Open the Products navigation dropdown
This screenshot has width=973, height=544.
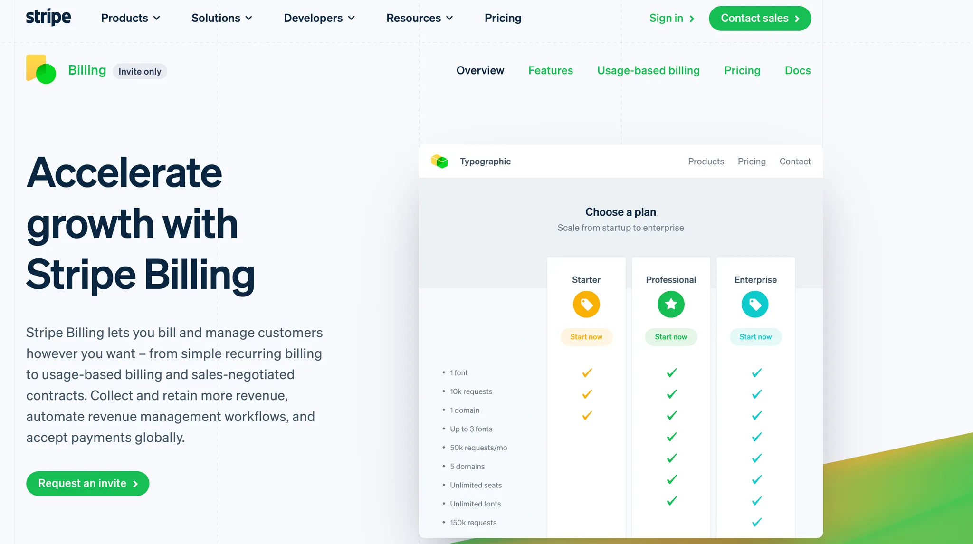[x=130, y=18]
